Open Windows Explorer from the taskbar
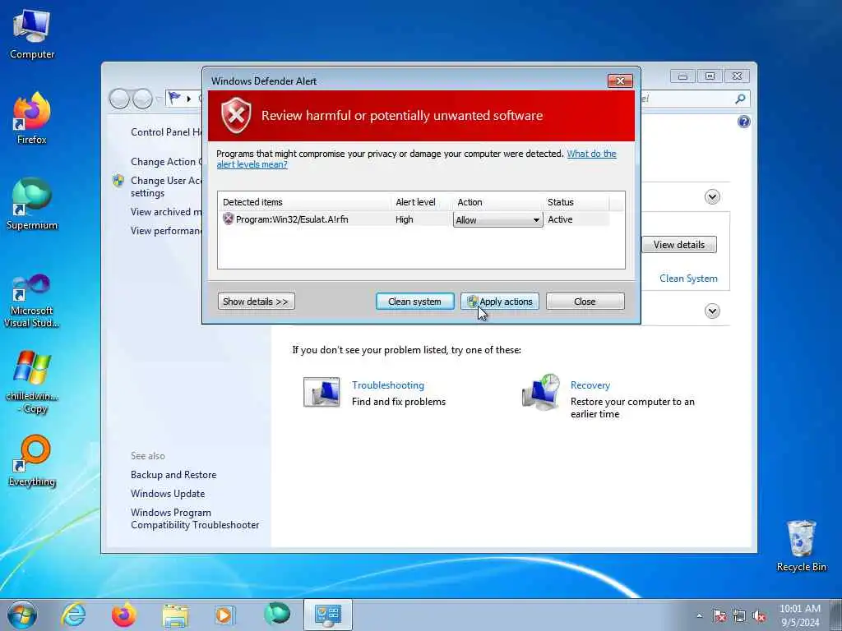The image size is (842, 631). pyautogui.click(x=175, y=615)
